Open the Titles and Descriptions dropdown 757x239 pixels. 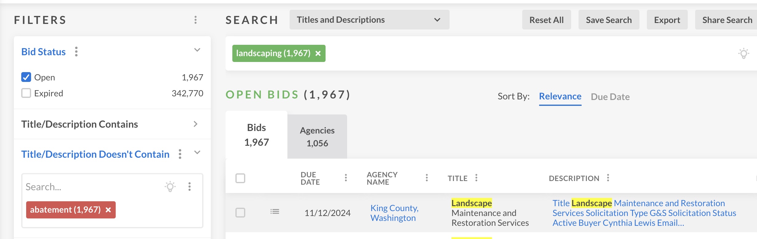point(369,20)
